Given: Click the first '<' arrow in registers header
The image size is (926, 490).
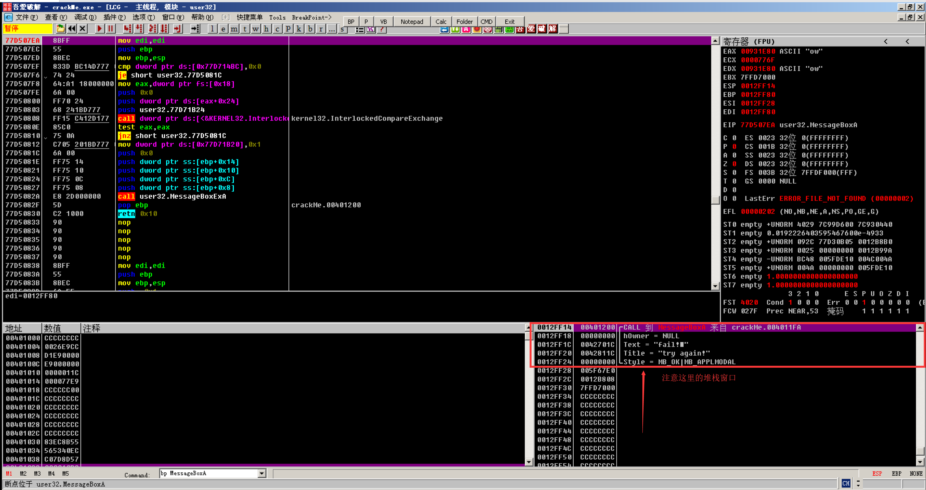Looking at the screenshot, I should click(886, 42).
